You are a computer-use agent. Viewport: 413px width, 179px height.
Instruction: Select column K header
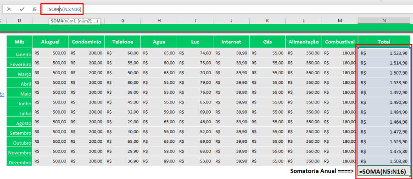click(x=268, y=21)
